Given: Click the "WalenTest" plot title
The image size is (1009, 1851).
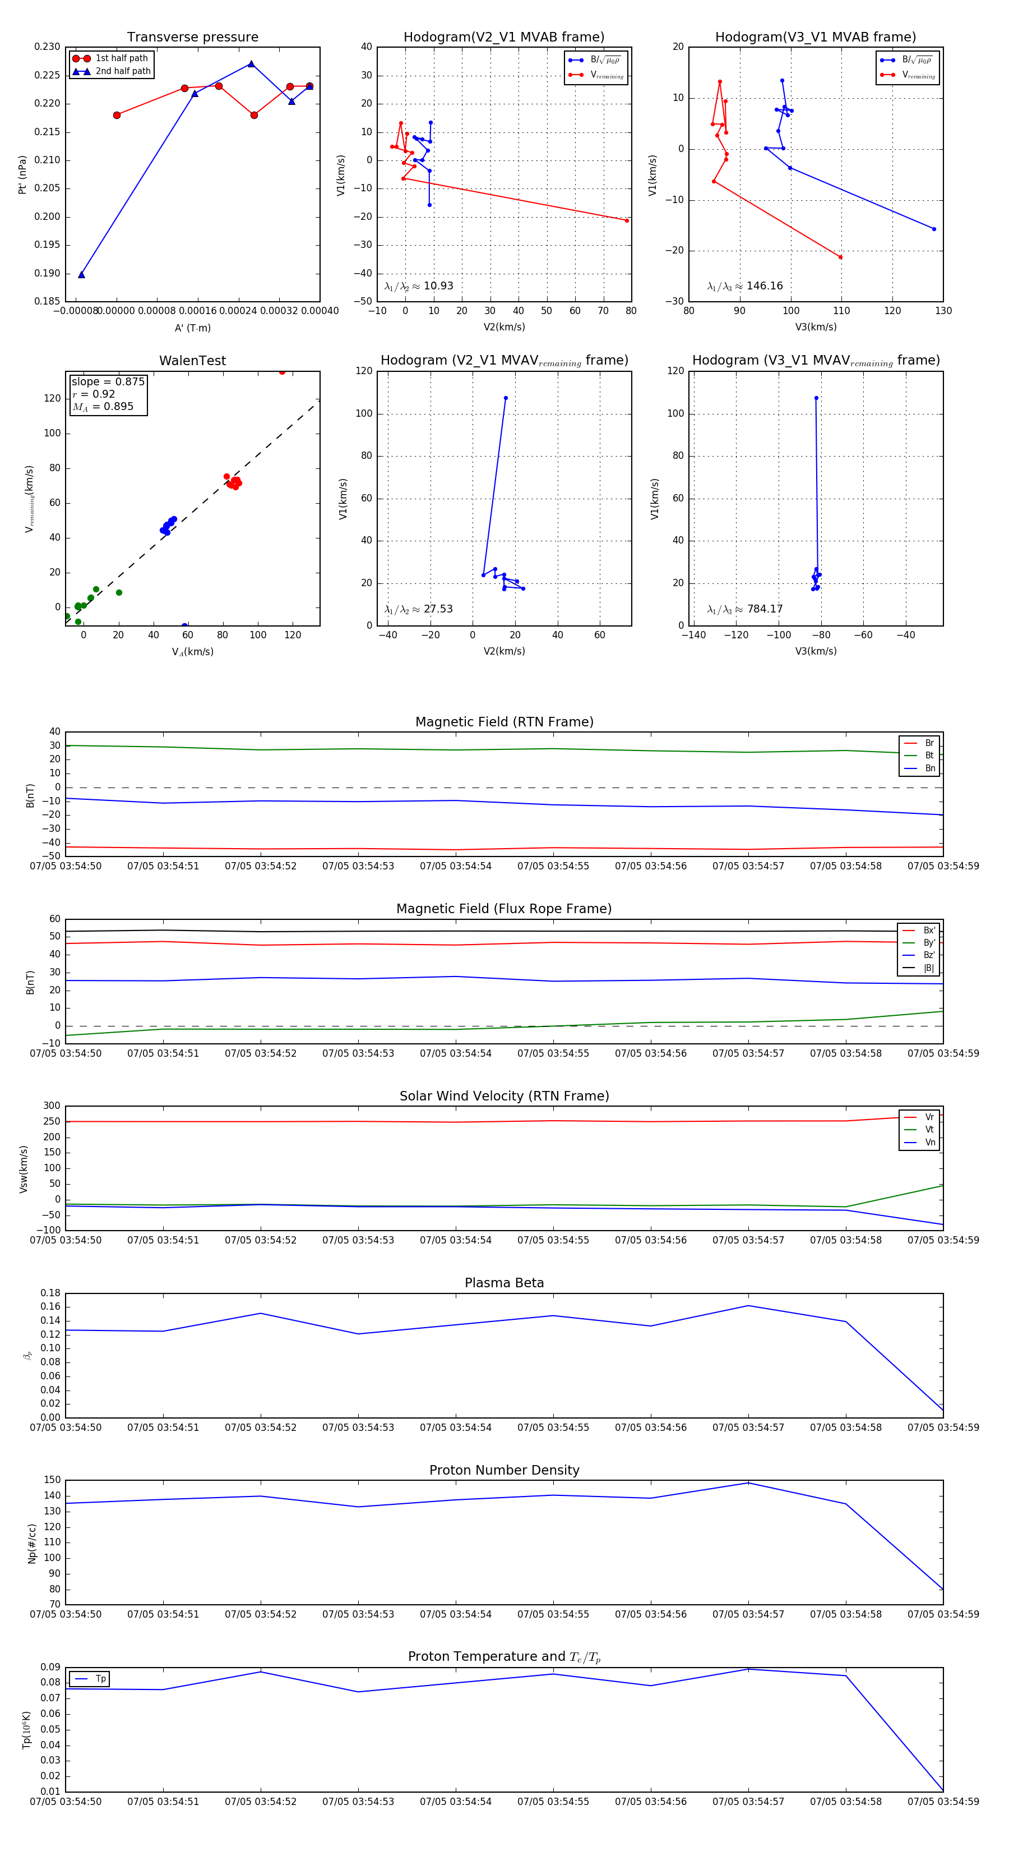Looking at the screenshot, I should tap(192, 361).
